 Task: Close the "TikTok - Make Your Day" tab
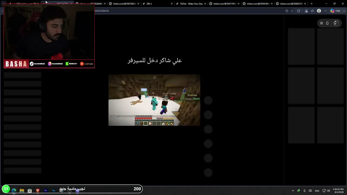point(205,4)
